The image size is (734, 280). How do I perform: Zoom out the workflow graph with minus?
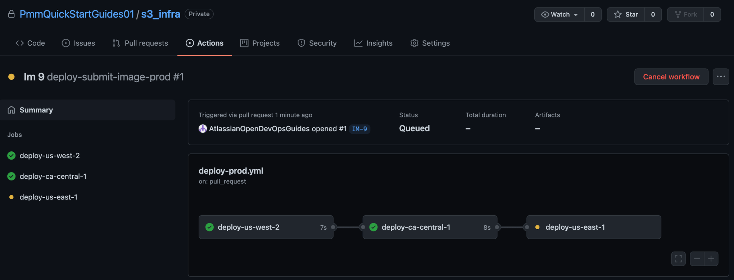click(x=697, y=259)
